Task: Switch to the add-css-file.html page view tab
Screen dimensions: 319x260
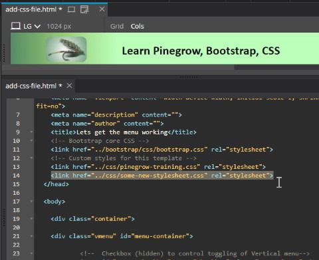Action: click(34, 9)
